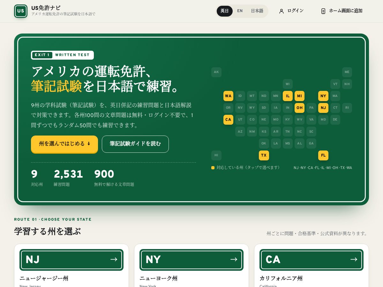The width and height of the screenshot is (383, 287).
Task: Open the CA green sign card header
Action: click(x=312, y=260)
